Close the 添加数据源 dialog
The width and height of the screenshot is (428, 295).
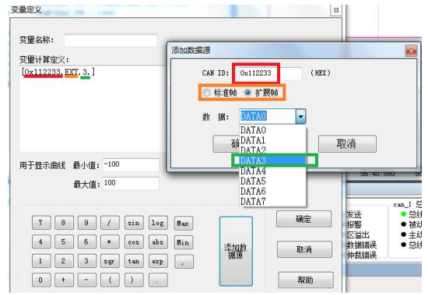tap(411, 51)
